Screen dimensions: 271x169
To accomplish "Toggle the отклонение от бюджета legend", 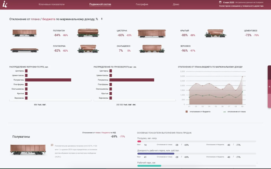I will [198, 112].
